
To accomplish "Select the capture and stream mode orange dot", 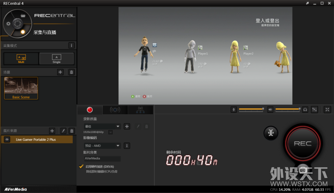I will [23, 32].
